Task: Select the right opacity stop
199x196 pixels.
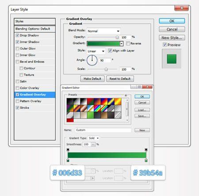Action: pyautogui.click(x=146, y=150)
